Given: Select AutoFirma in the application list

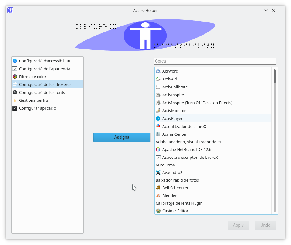Looking at the screenshot, I should click(213, 165).
